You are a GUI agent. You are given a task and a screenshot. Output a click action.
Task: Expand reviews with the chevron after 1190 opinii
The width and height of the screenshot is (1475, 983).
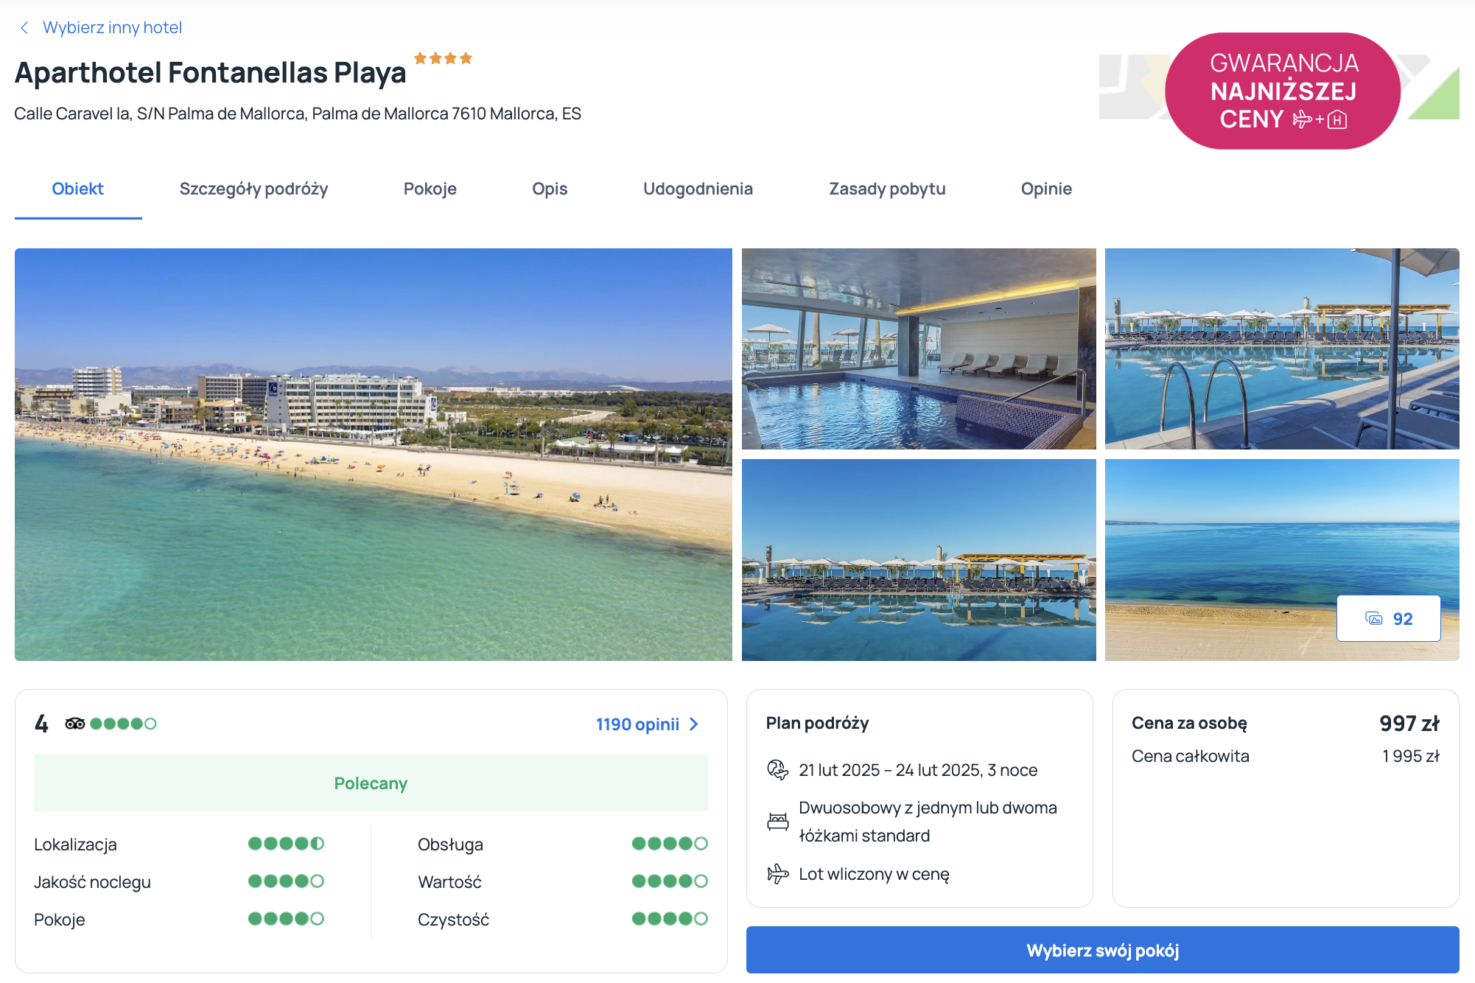[693, 724]
